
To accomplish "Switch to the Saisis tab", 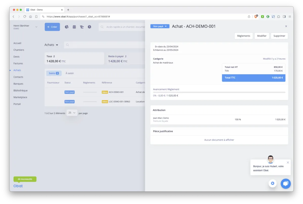I will tap(54, 73).
